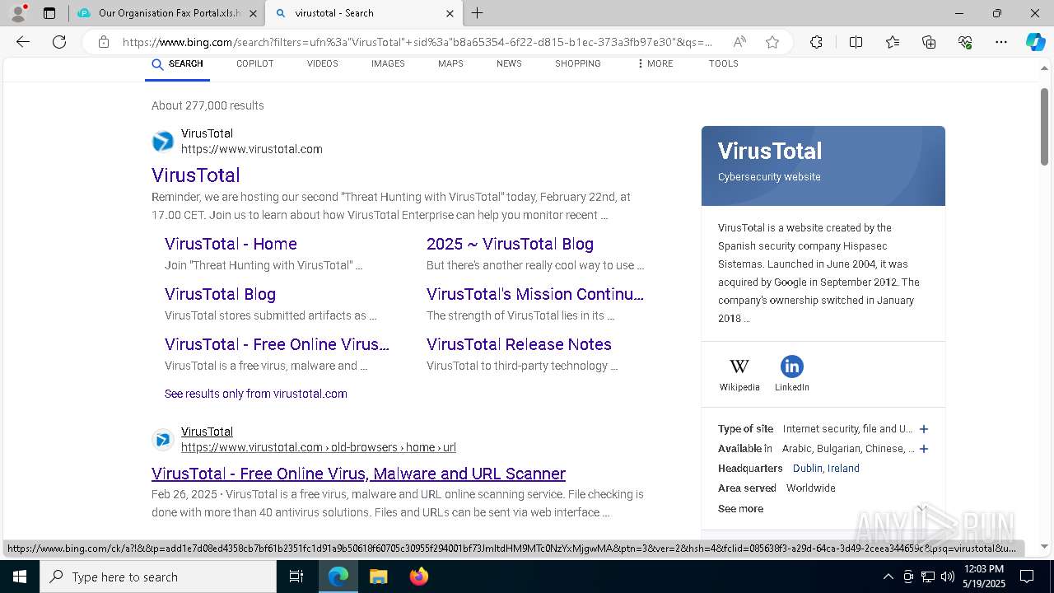The height and width of the screenshot is (593, 1054).
Task: Expand See more in knowledge panel
Action: pos(740,508)
